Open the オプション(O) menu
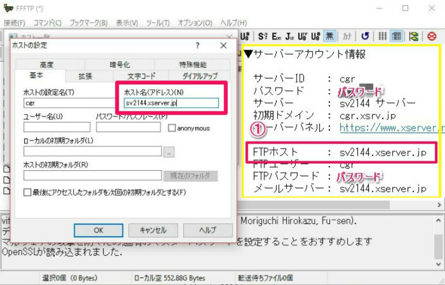 click(x=195, y=23)
